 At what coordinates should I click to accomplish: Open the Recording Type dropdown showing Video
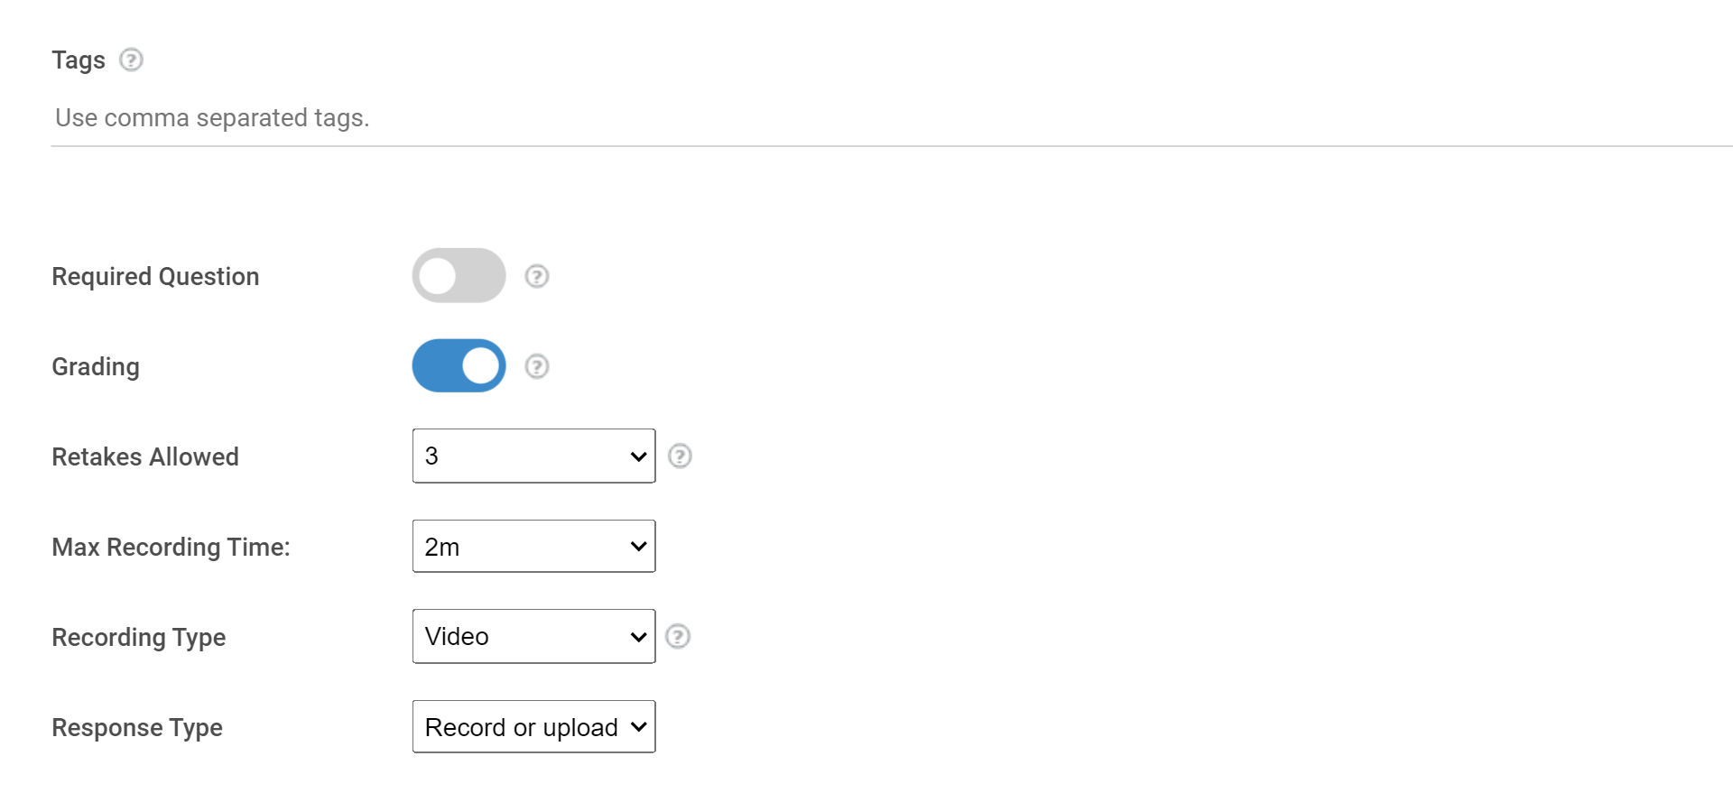(x=533, y=637)
